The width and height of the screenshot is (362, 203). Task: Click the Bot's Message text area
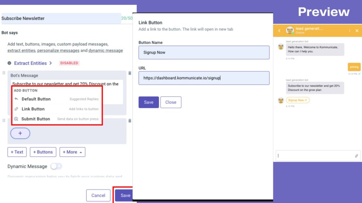click(67, 92)
